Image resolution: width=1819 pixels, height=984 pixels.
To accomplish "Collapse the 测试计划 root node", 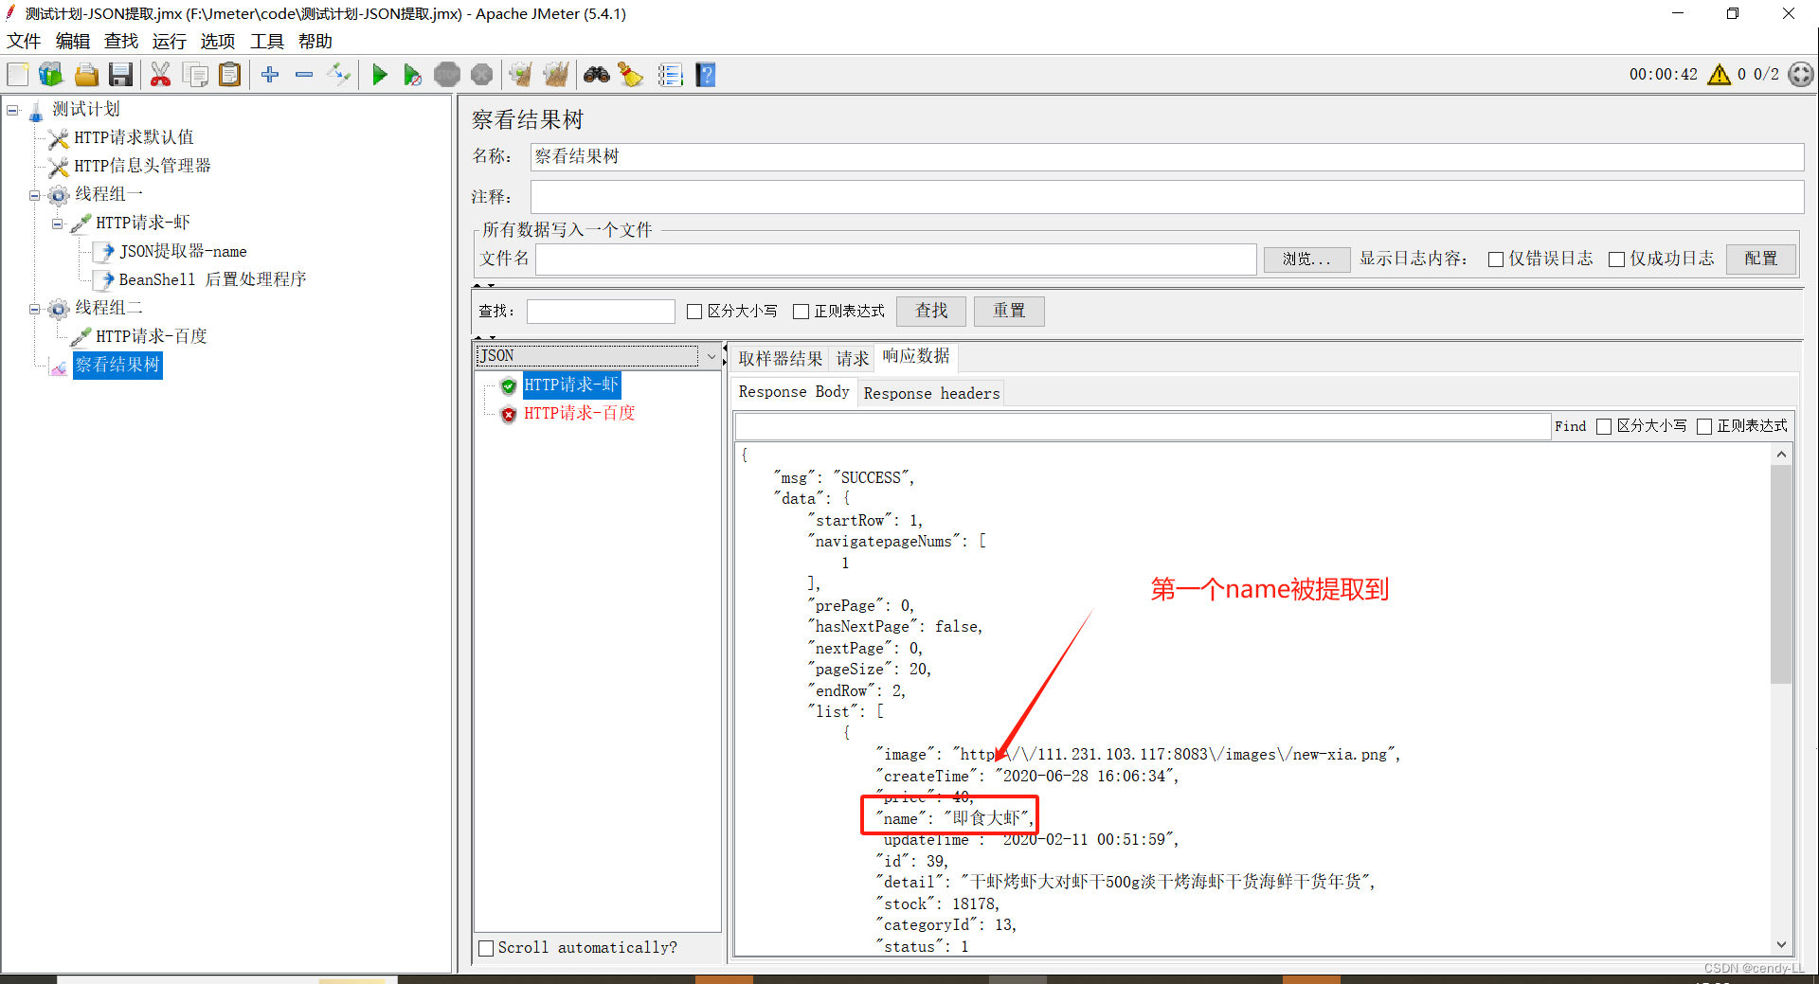I will (x=11, y=110).
